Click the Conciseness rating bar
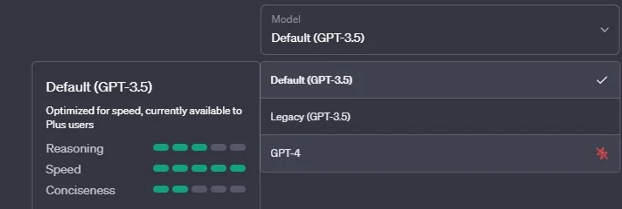This screenshot has height=209, width=622. 199,189
